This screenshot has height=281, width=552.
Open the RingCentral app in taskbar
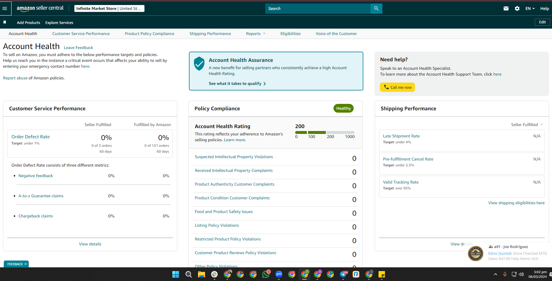point(356,274)
